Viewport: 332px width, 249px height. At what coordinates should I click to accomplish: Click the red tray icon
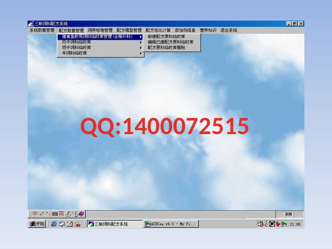point(278,224)
